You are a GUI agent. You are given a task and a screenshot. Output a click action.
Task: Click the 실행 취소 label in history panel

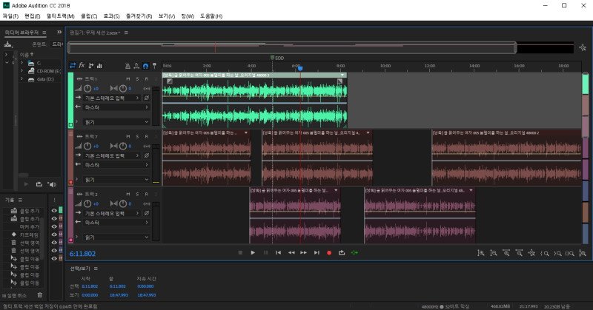[17, 297]
